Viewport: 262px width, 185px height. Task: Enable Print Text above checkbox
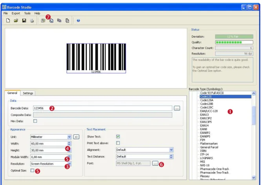tap(118, 143)
